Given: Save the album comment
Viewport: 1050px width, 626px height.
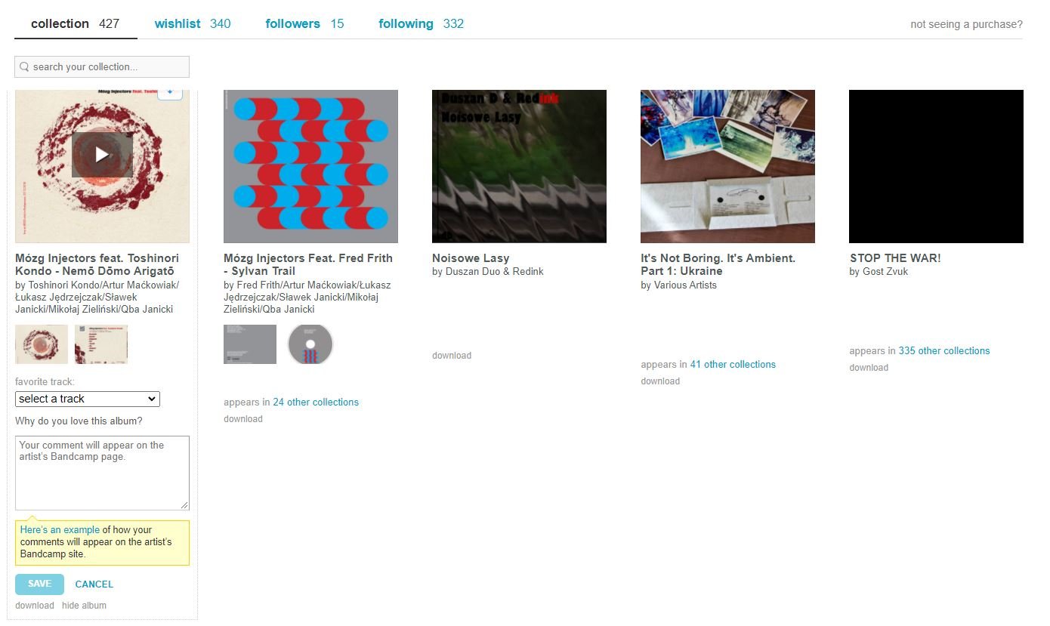Looking at the screenshot, I should [x=39, y=584].
